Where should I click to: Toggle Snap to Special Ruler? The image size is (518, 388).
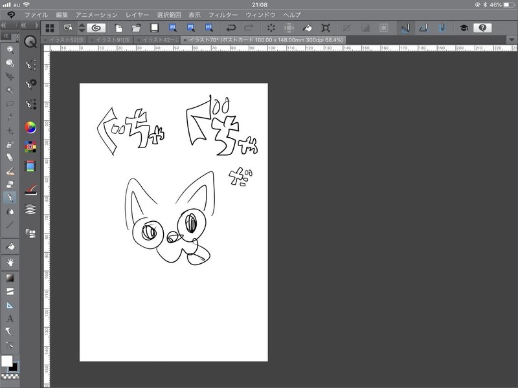424,28
